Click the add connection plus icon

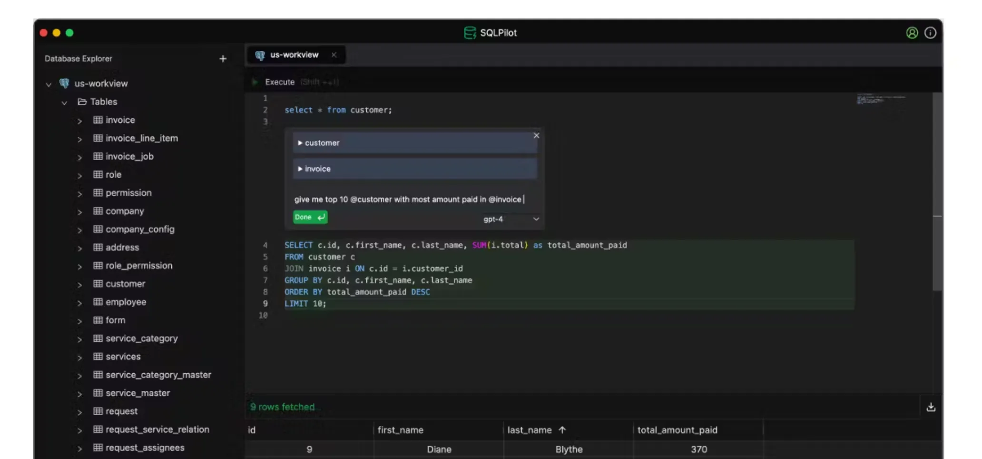pos(223,59)
